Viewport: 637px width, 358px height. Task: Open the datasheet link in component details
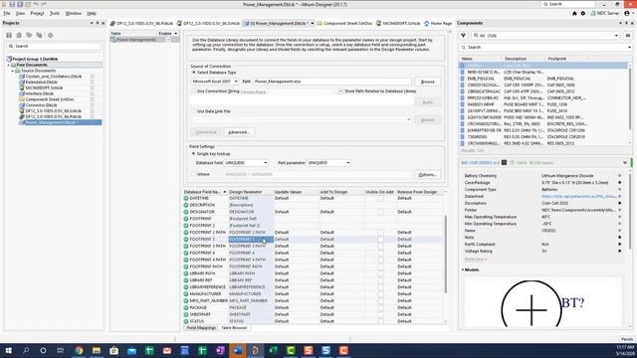579,197
